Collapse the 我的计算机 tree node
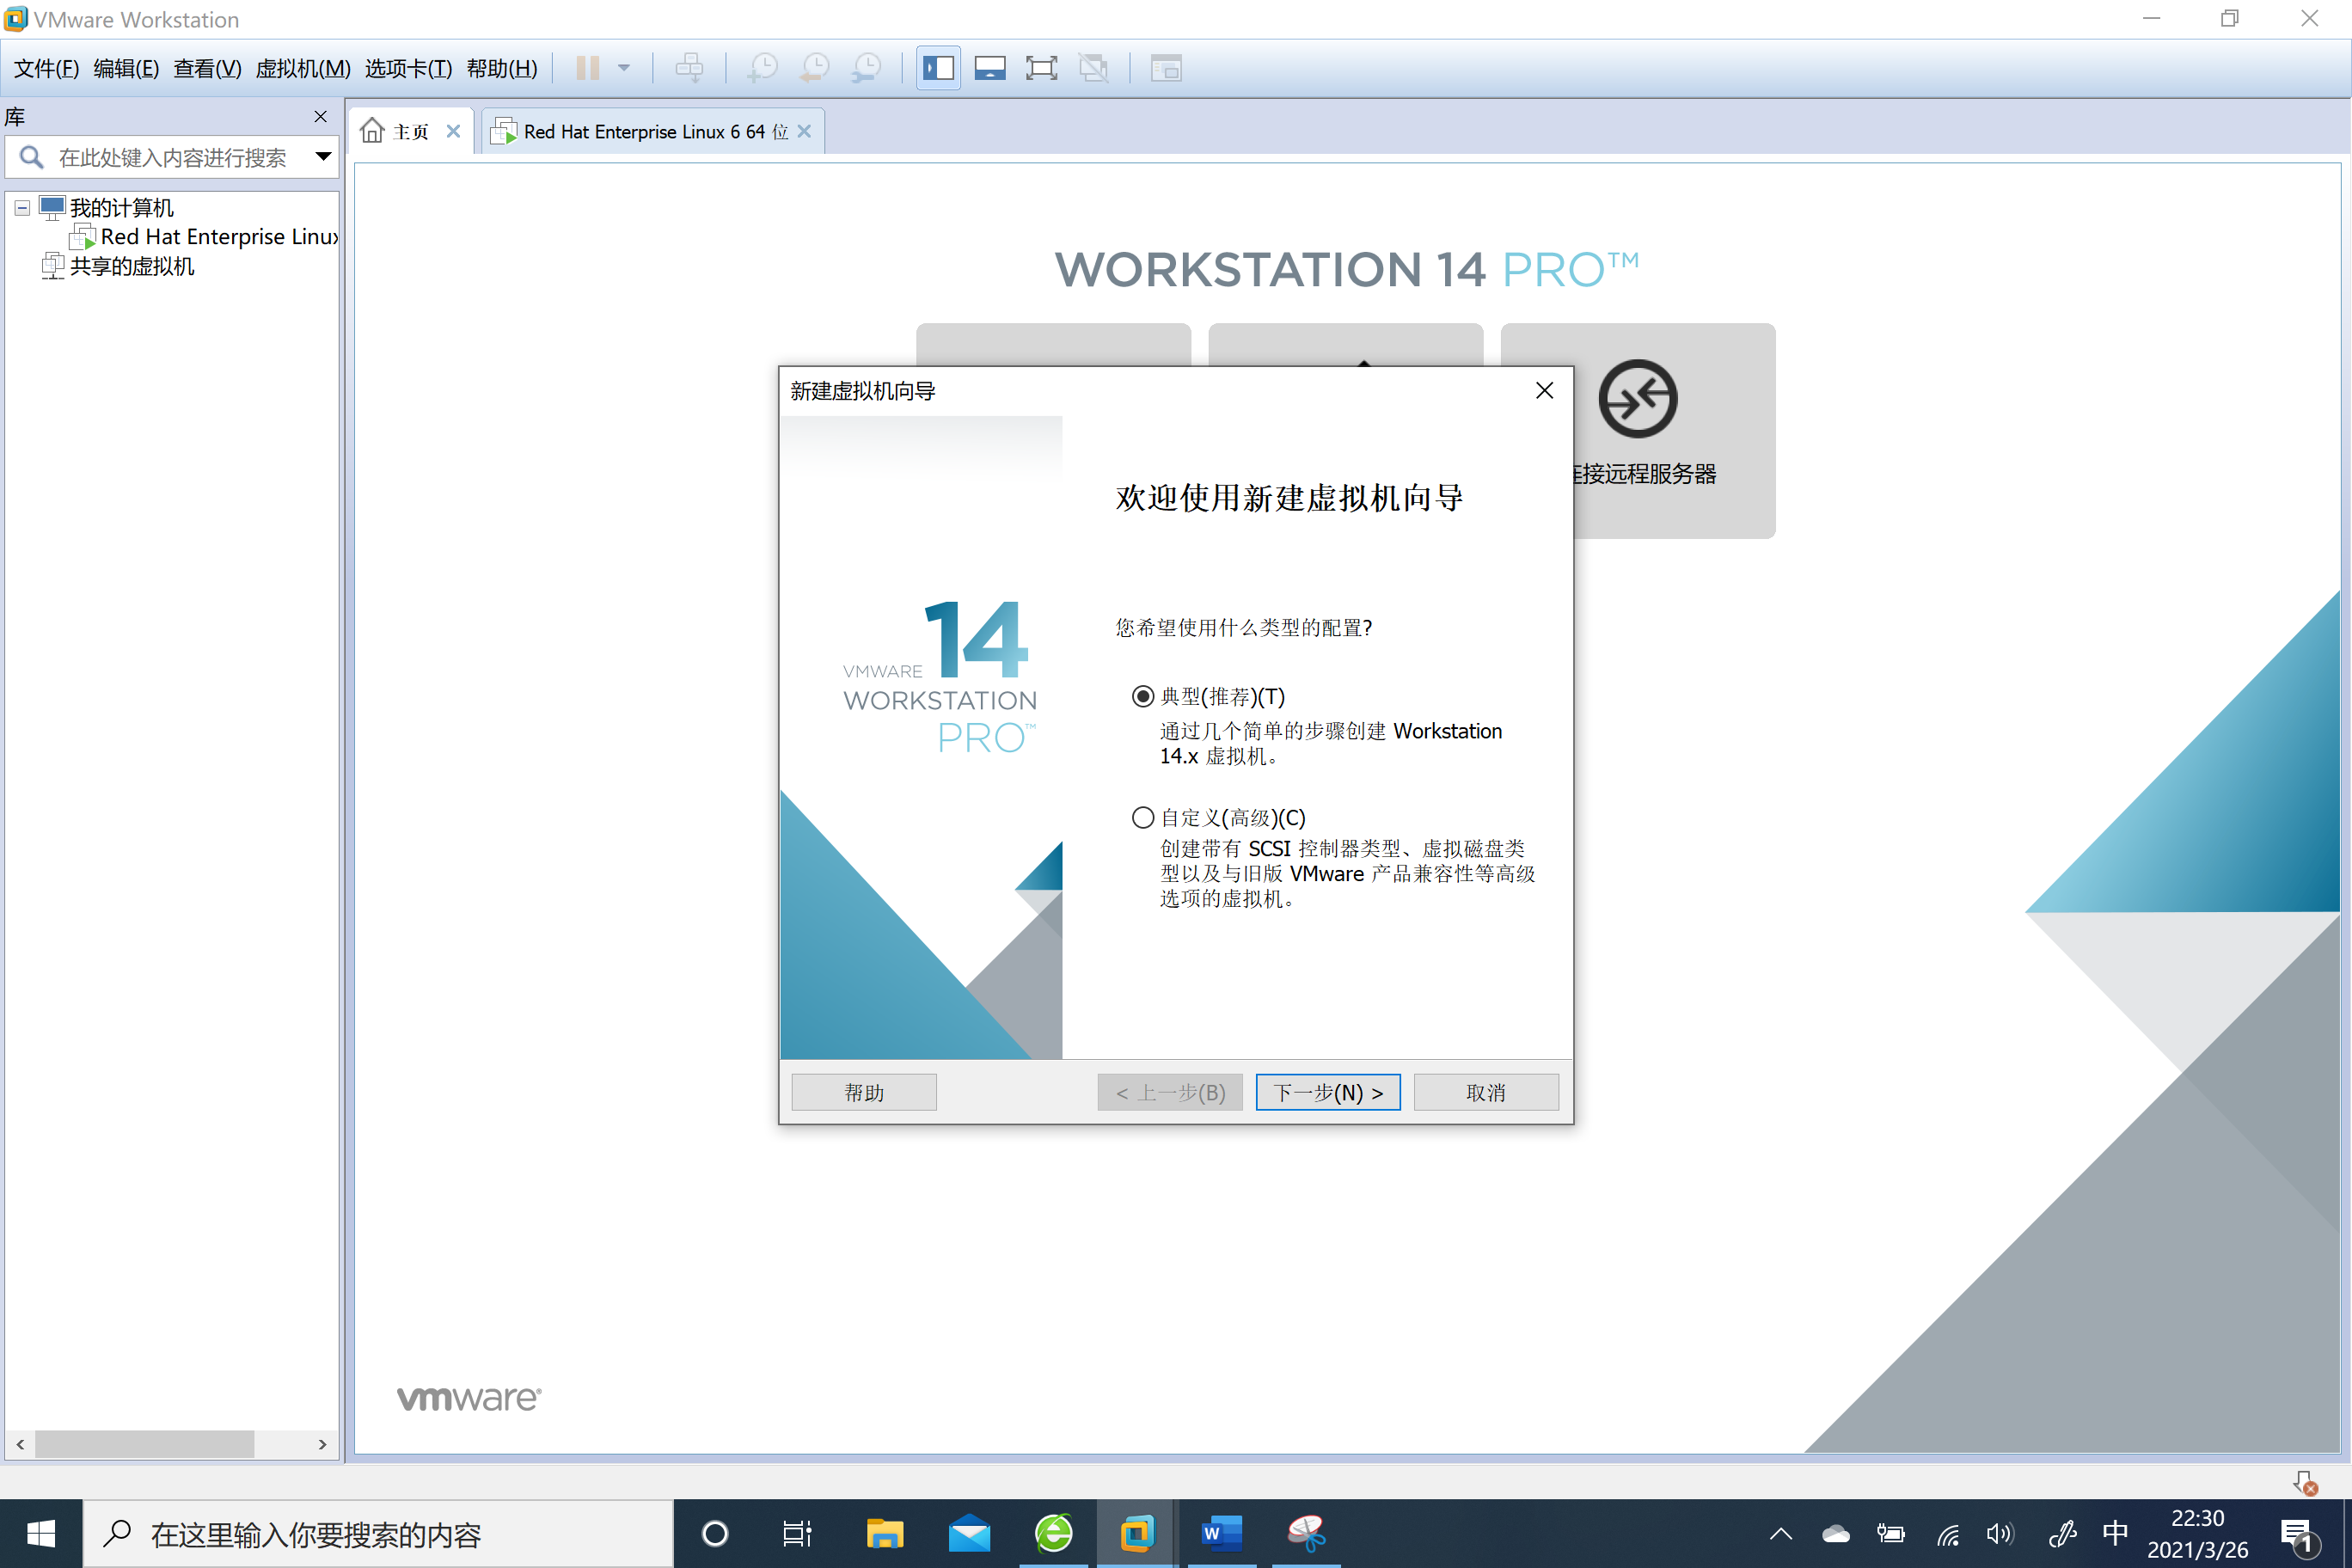This screenshot has width=2352, height=1568. (21, 208)
